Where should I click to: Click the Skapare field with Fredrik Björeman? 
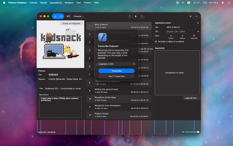pos(65,79)
